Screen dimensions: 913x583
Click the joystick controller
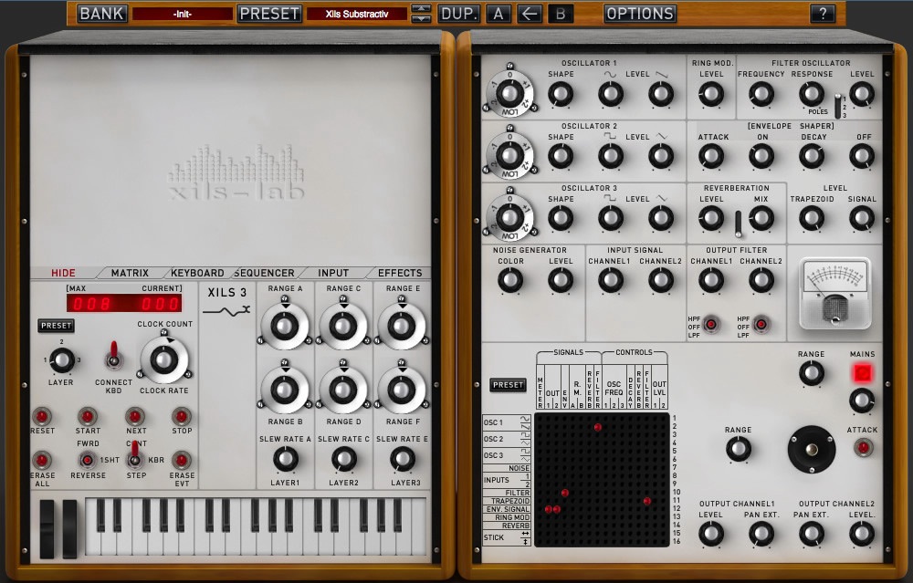pyautogui.click(x=812, y=449)
